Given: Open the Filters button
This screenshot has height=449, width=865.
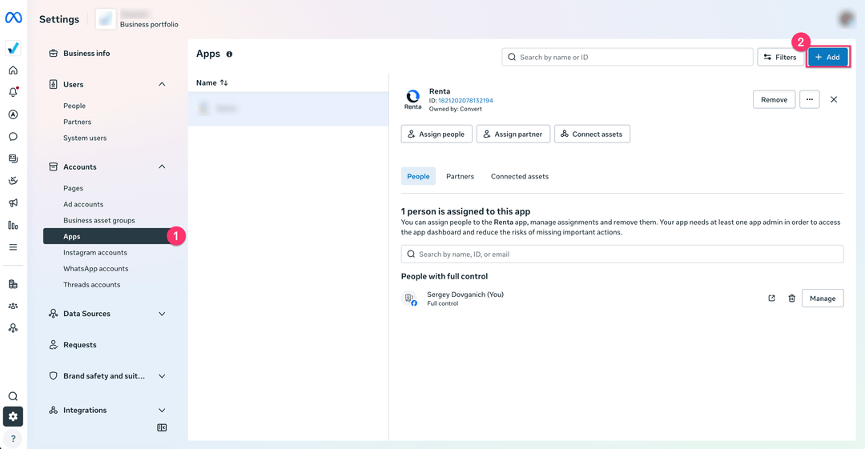Looking at the screenshot, I should pos(781,58).
